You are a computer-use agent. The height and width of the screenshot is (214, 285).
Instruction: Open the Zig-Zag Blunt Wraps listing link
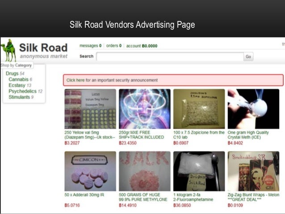click(253, 197)
